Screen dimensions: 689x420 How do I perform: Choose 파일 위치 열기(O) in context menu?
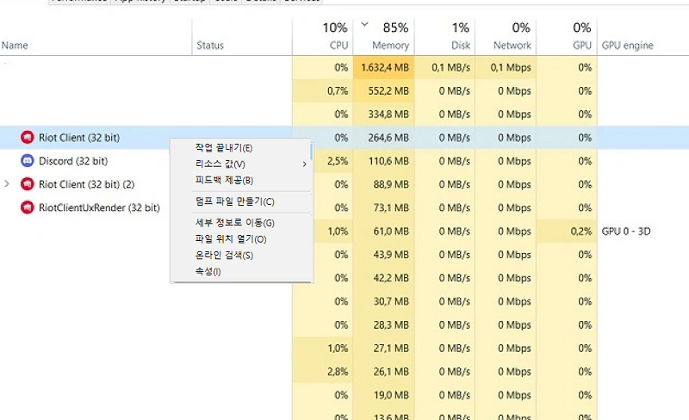pos(231,239)
